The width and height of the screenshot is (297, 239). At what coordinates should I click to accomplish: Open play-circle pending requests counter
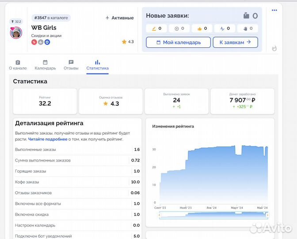point(179,28)
